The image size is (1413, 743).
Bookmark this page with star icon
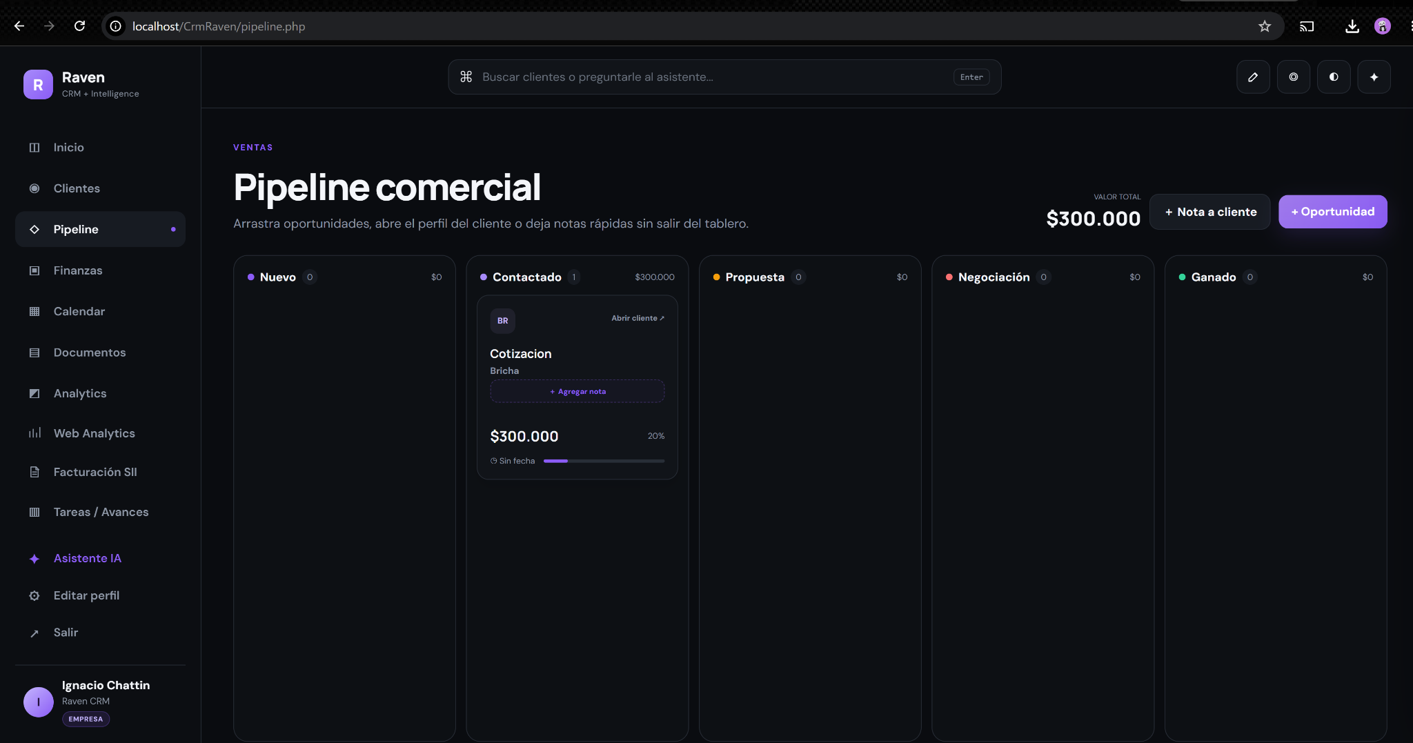coord(1265,26)
